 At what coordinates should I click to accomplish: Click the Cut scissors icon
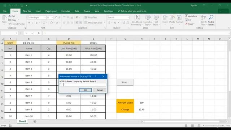click(x=10, y=16)
